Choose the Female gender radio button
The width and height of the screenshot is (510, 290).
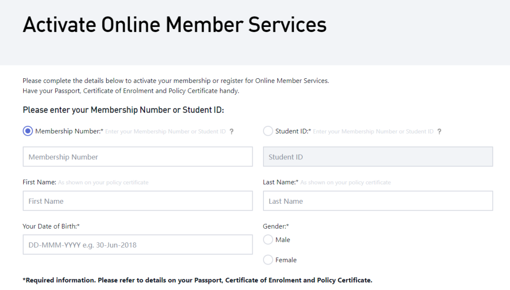268,260
